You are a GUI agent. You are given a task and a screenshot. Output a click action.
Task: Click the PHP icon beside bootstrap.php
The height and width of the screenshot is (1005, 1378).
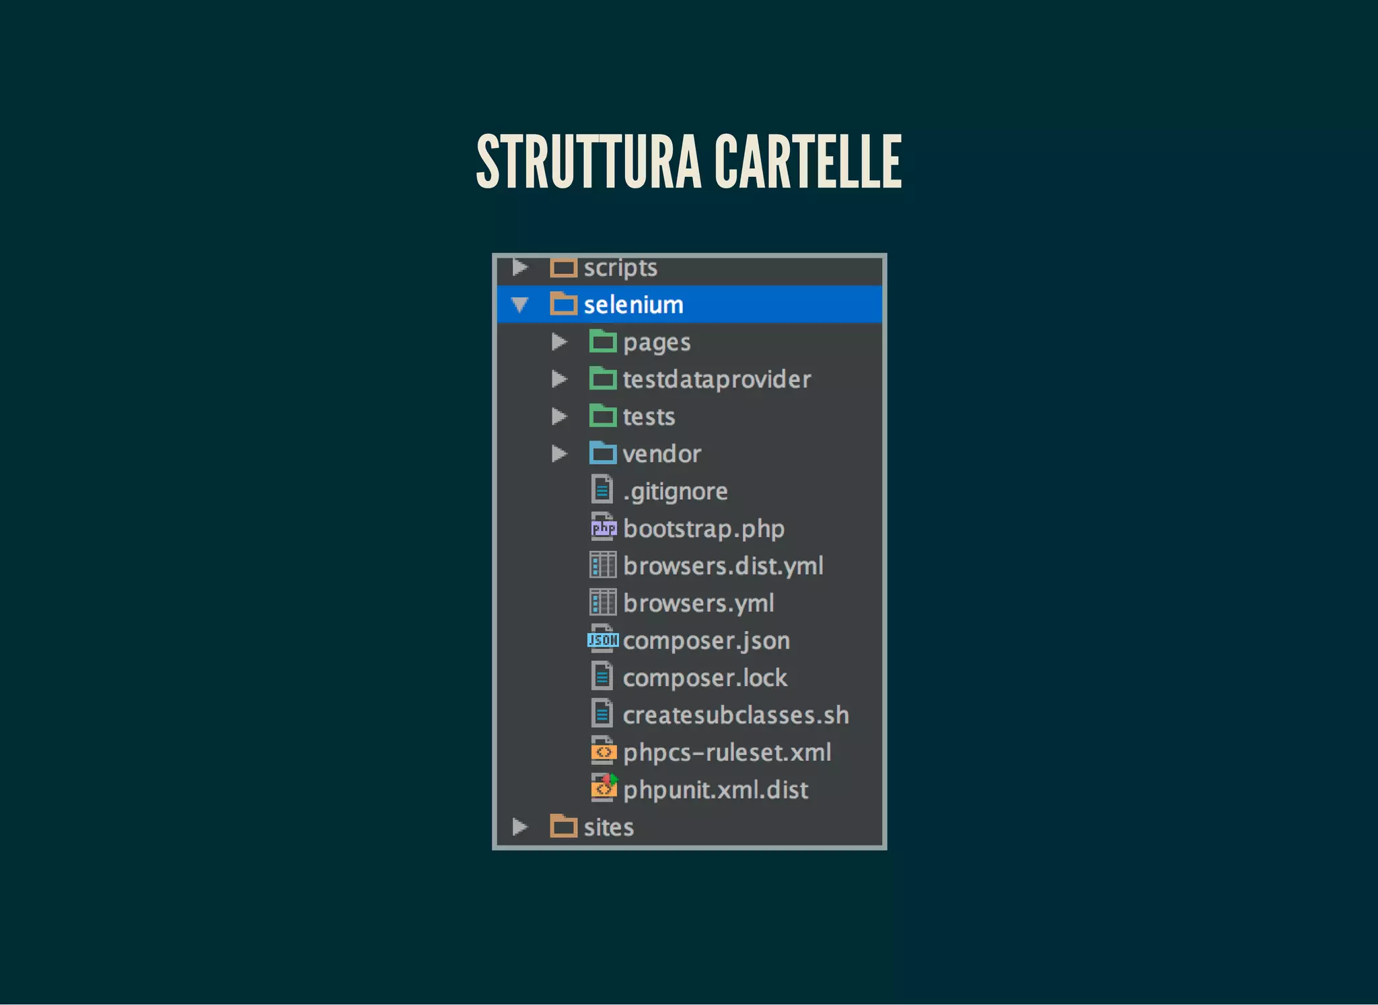[x=604, y=527]
